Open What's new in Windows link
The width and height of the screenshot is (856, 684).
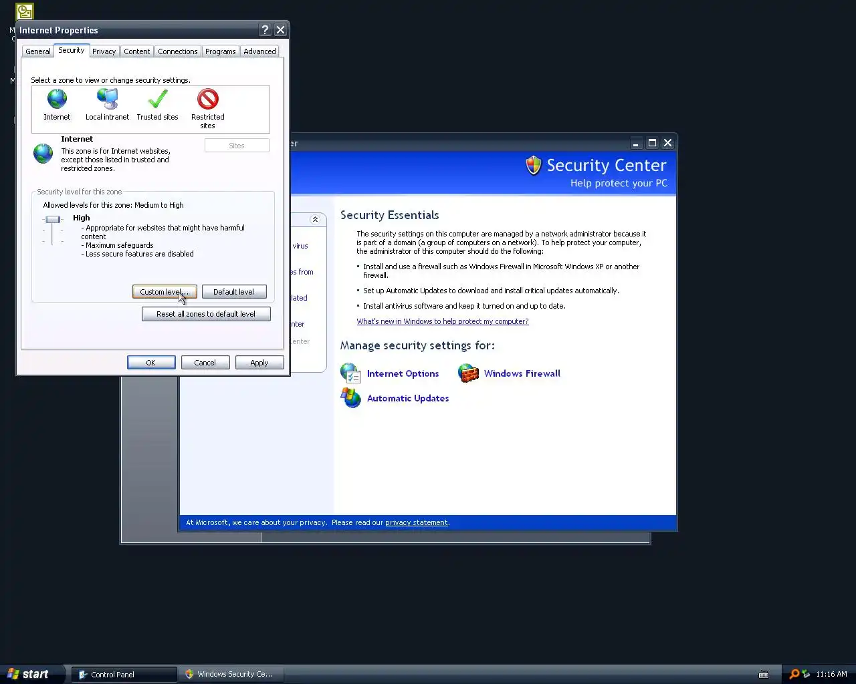point(442,321)
